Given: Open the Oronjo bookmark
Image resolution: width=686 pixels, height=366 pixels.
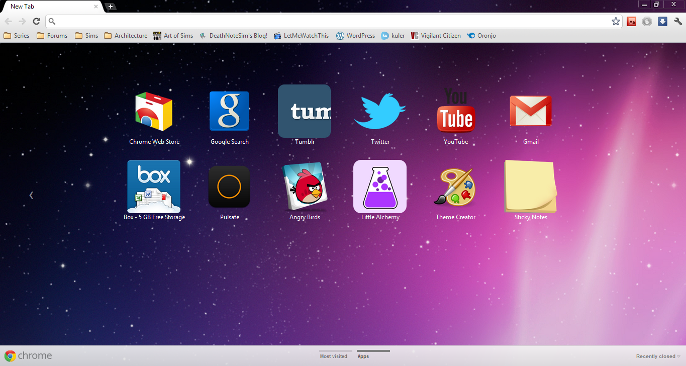Looking at the screenshot, I should pos(481,36).
